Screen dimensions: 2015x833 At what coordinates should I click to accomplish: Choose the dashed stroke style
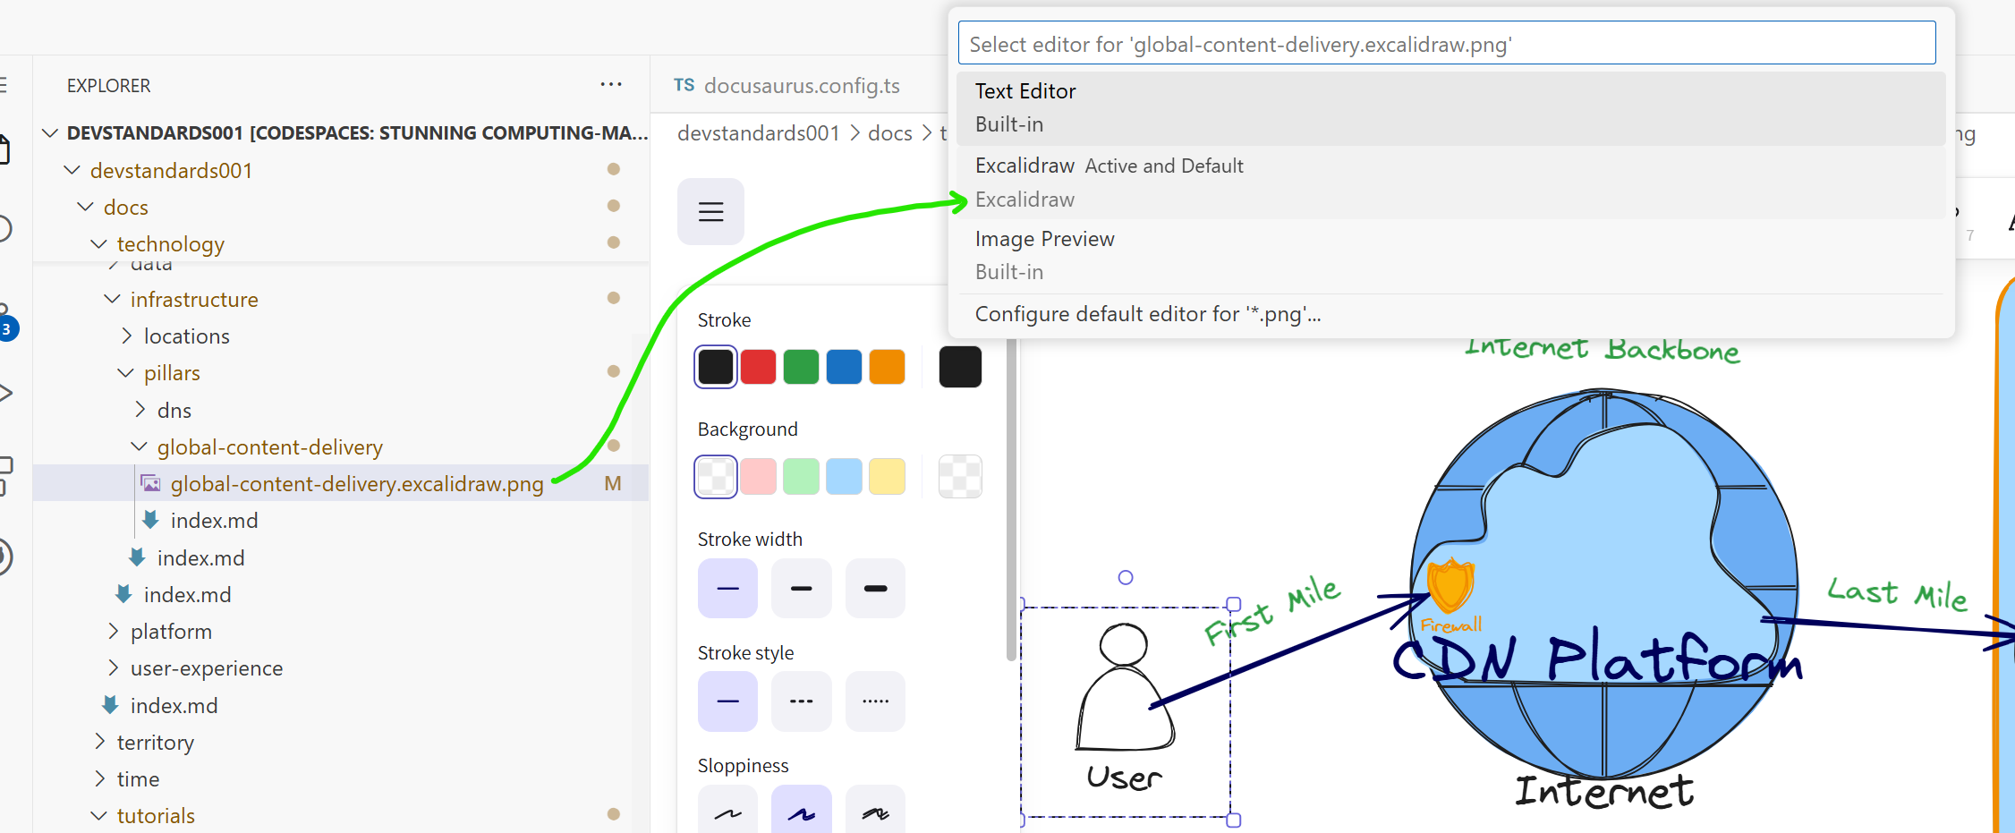[x=801, y=701]
